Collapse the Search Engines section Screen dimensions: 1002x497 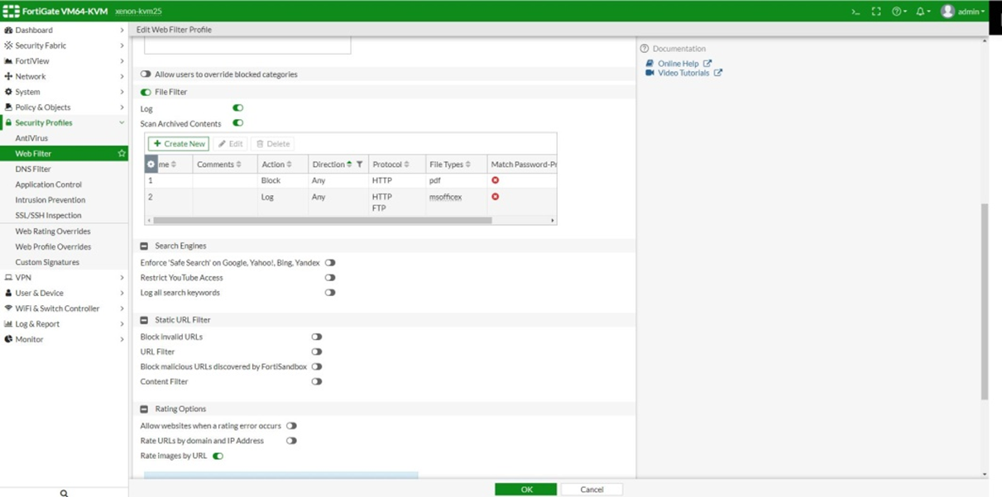point(144,246)
